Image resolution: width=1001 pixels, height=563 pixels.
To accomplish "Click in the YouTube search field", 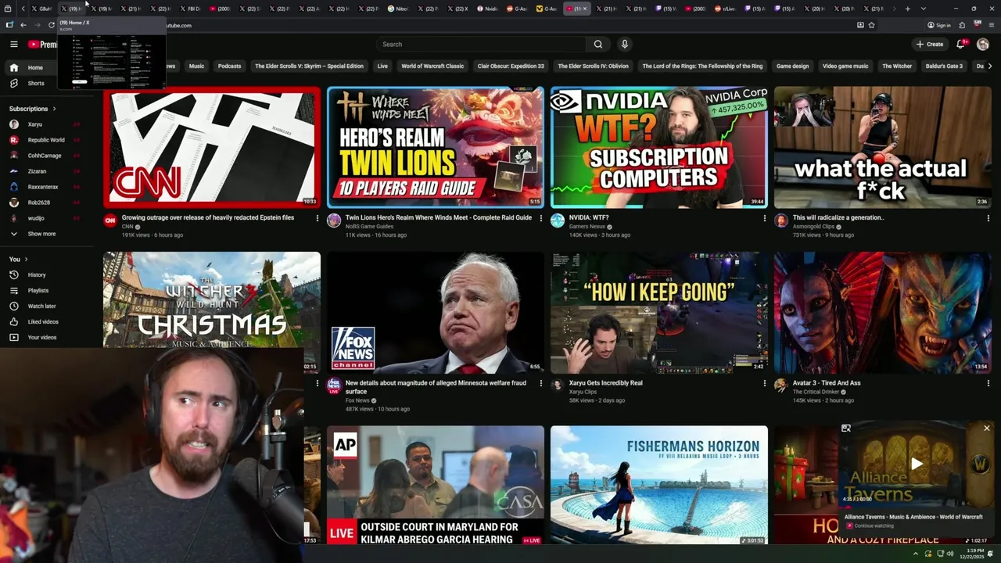I will click(481, 45).
